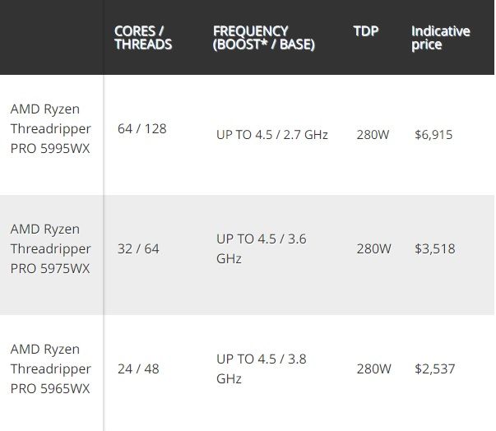Click the 64 / 128 cores cell
The height and width of the screenshot is (431, 496).
point(141,129)
